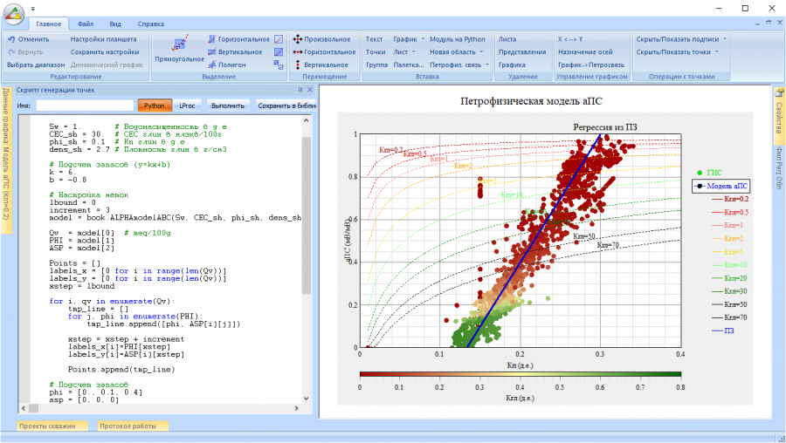Click the script editor horizontal scrollbar
786x443 pixels.
[160, 408]
